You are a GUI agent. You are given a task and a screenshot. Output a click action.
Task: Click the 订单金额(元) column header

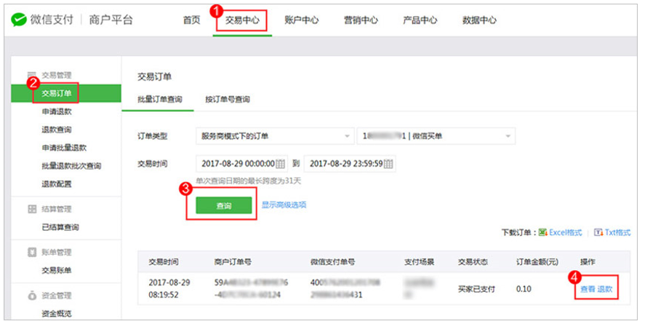click(x=537, y=262)
